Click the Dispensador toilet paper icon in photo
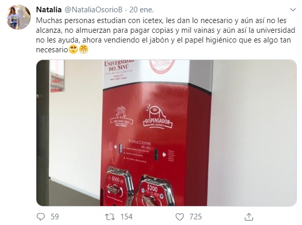Image resolution: width=302 pixels, height=225 pixels. click(158, 117)
